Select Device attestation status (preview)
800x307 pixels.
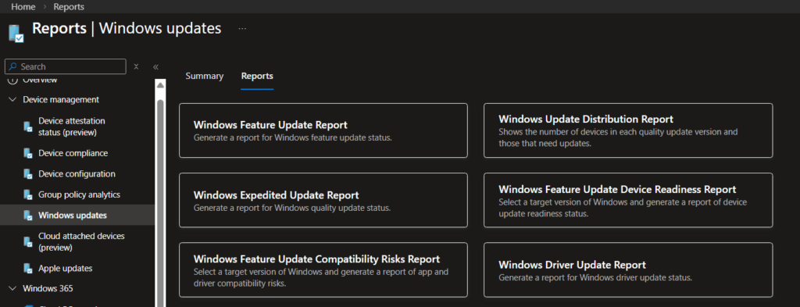tap(77, 127)
